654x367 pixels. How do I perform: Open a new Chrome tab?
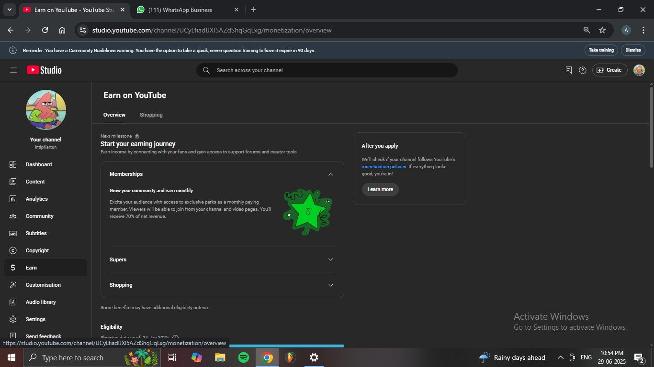[254, 10]
